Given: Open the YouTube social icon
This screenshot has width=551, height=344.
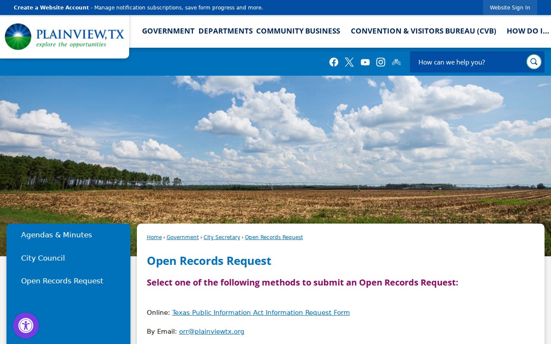Looking at the screenshot, I should click(365, 62).
